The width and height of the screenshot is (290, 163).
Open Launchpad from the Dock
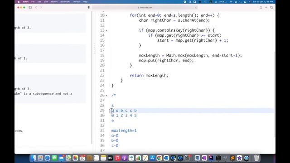pyautogui.click(x=40, y=158)
